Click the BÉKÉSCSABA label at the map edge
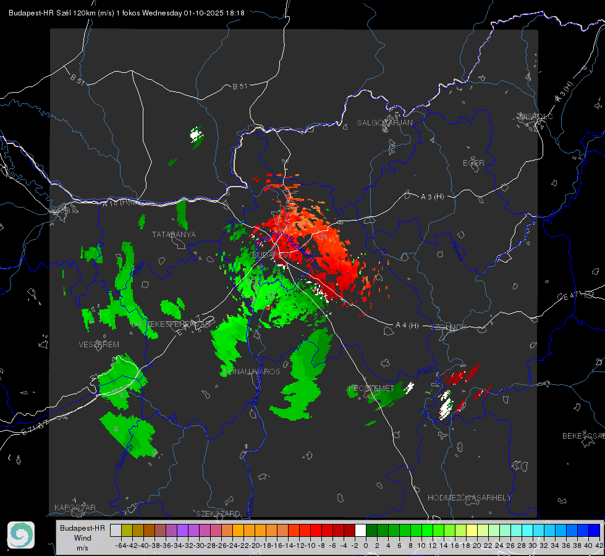 [x=583, y=436]
